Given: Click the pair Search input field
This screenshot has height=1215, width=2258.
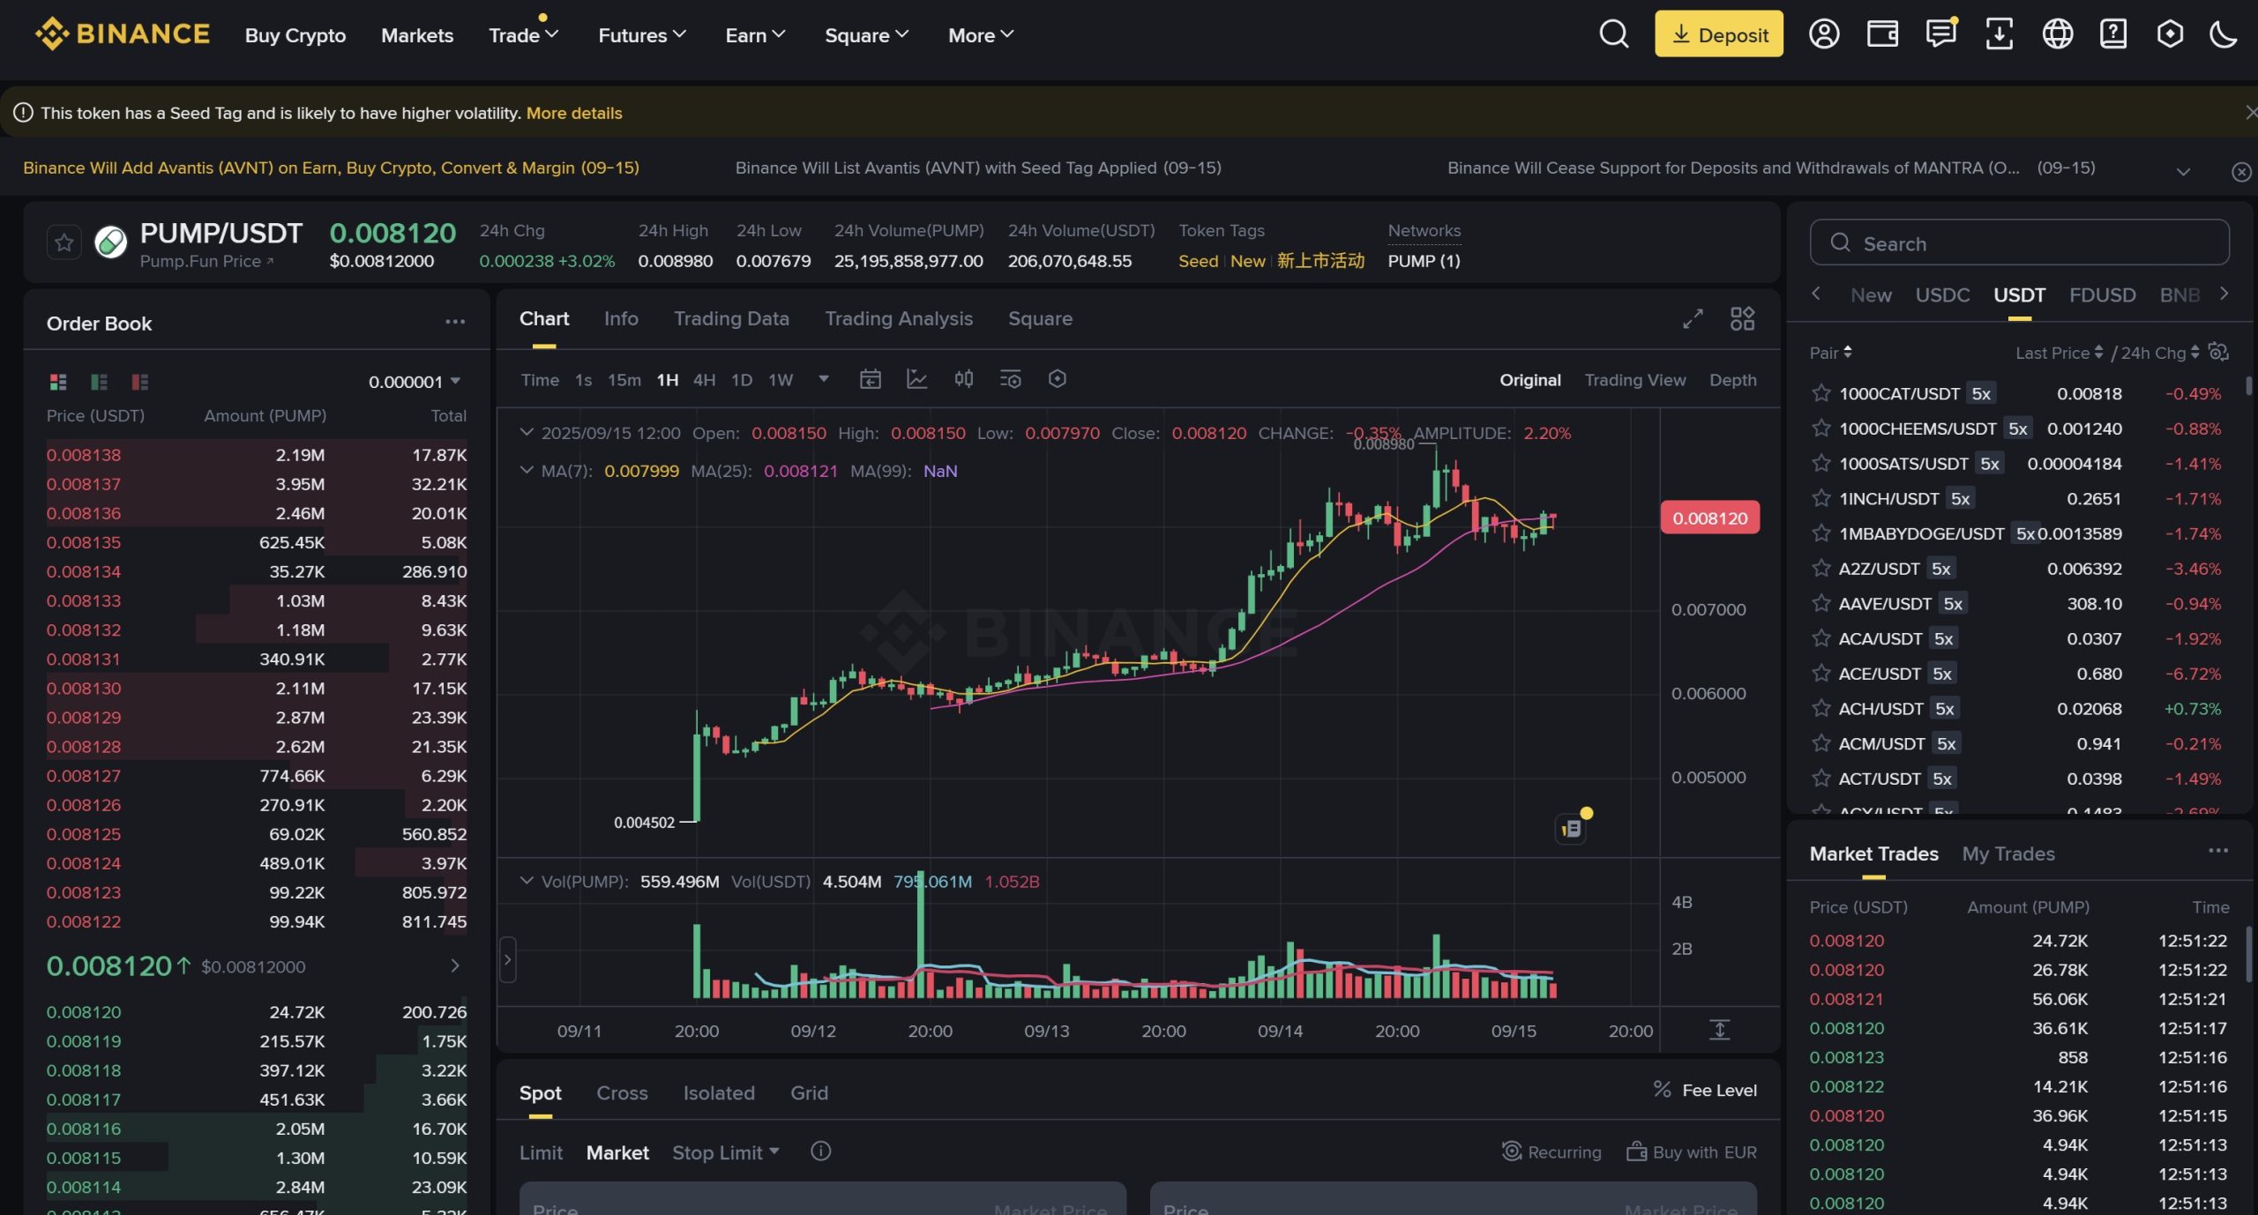Looking at the screenshot, I should [2020, 242].
